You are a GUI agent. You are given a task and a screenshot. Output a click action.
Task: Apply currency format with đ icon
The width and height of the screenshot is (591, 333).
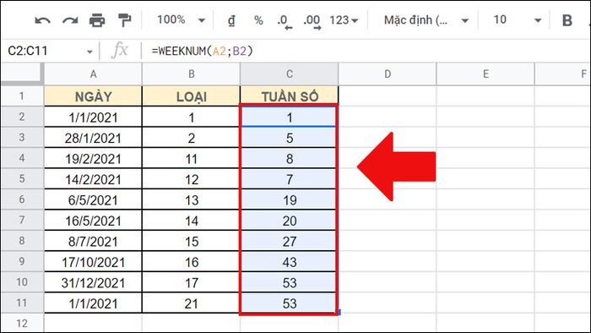tap(231, 20)
